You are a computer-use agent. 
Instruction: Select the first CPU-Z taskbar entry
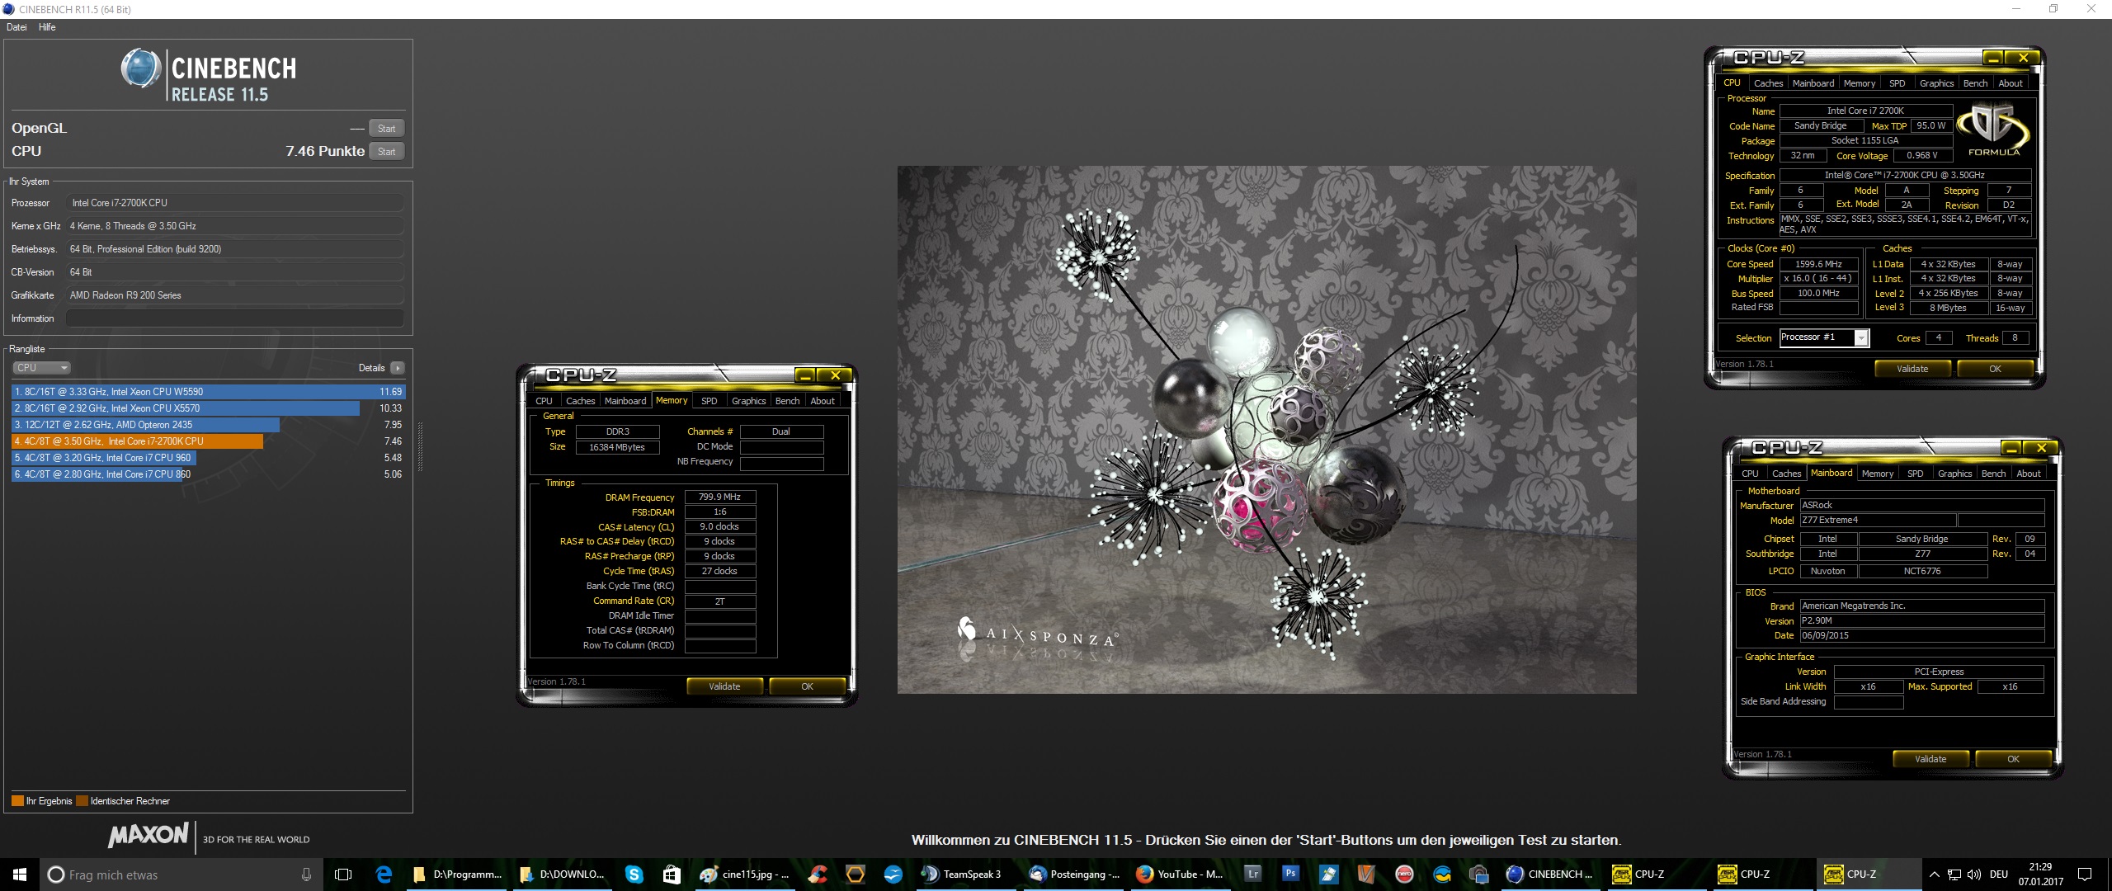tap(1657, 874)
